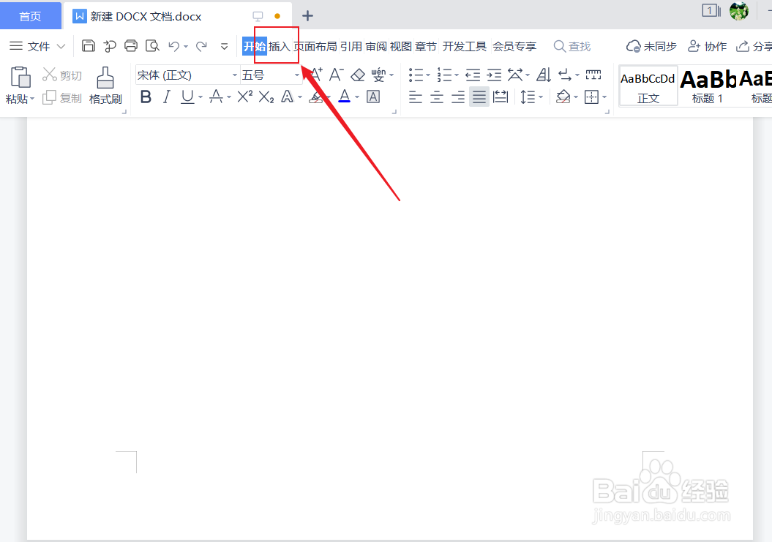Toggle underline formatting

[187, 97]
